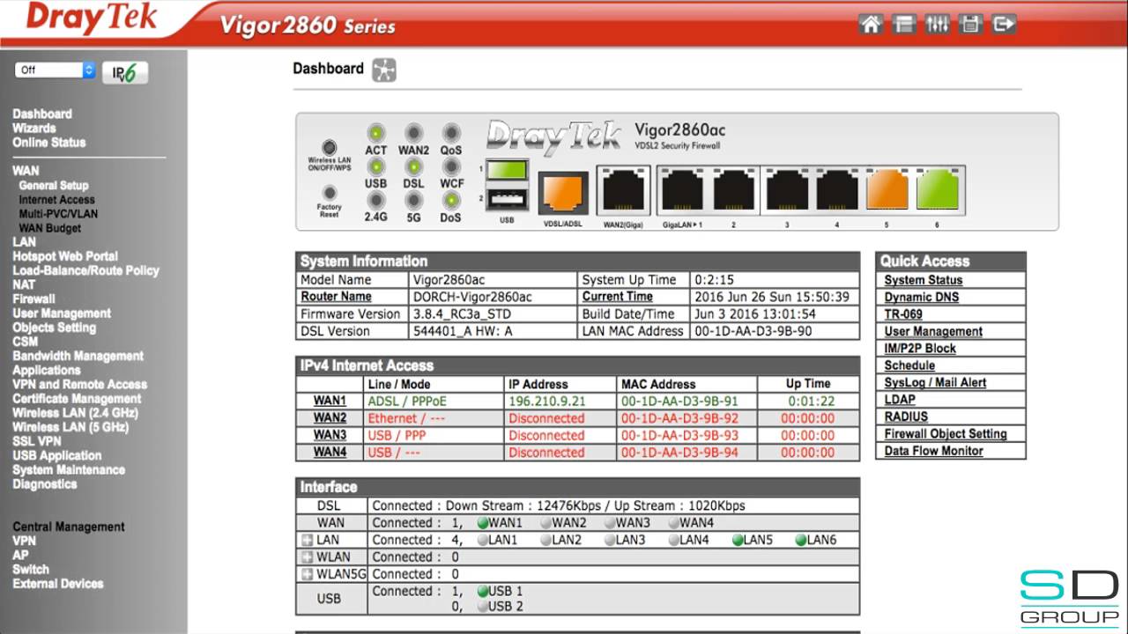This screenshot has height=634, width=1128.
Task: Open the sliders settings header icon
Action: coord(938,25)
